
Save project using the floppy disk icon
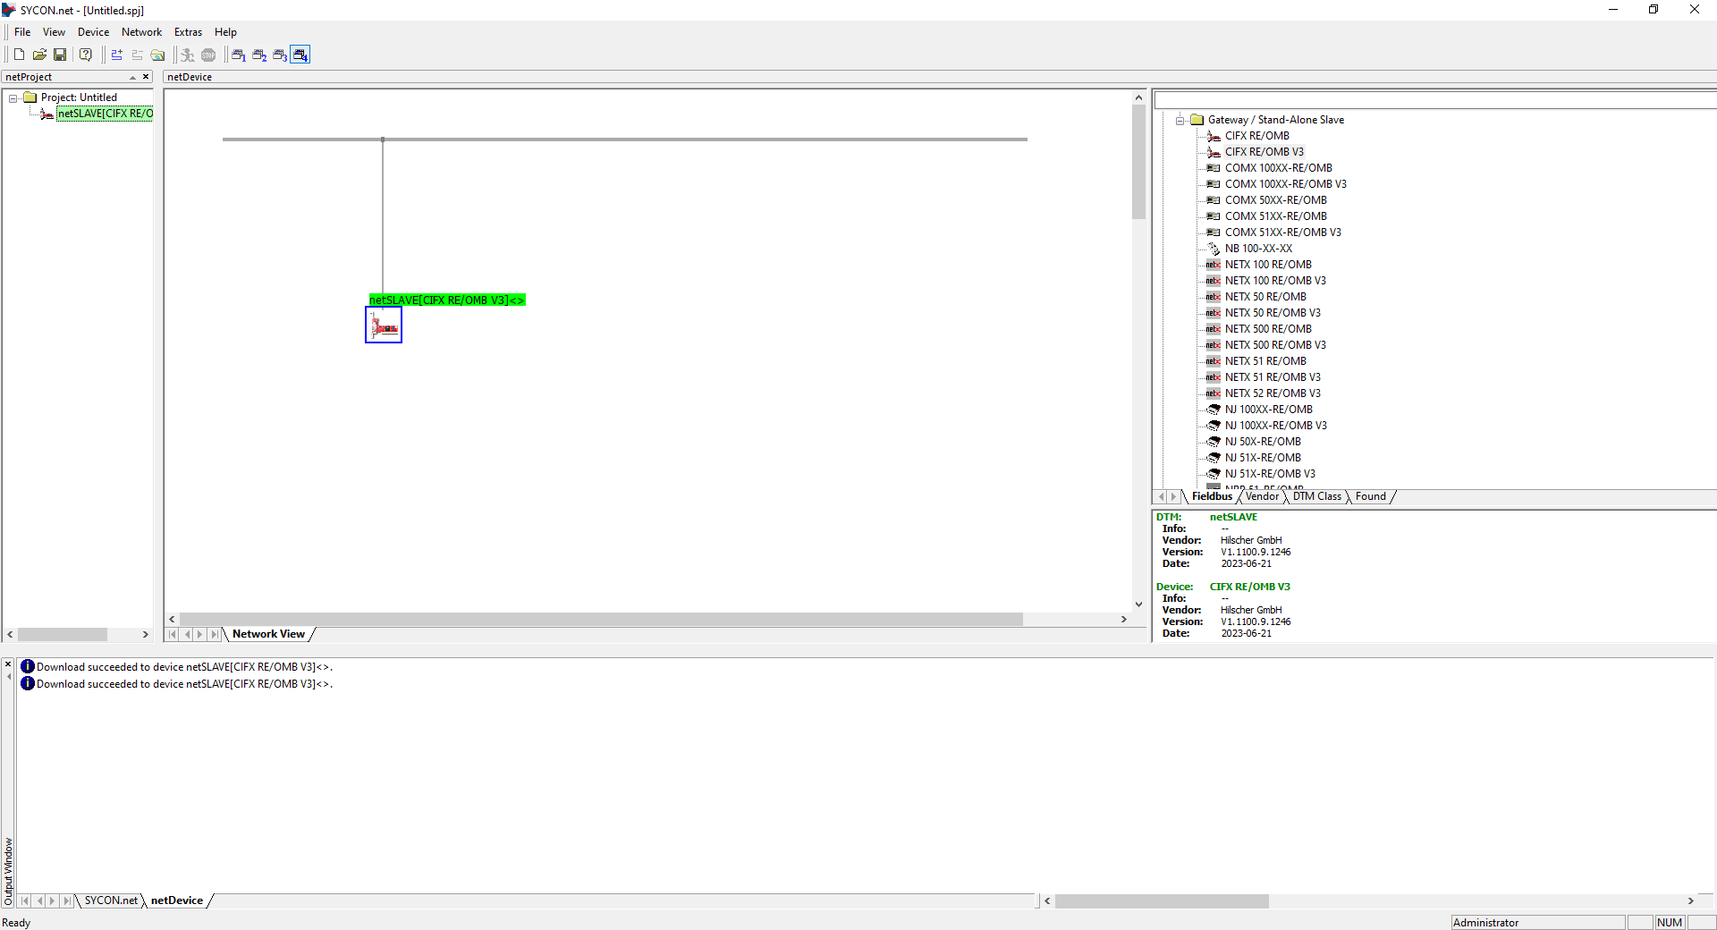point(60,55)
